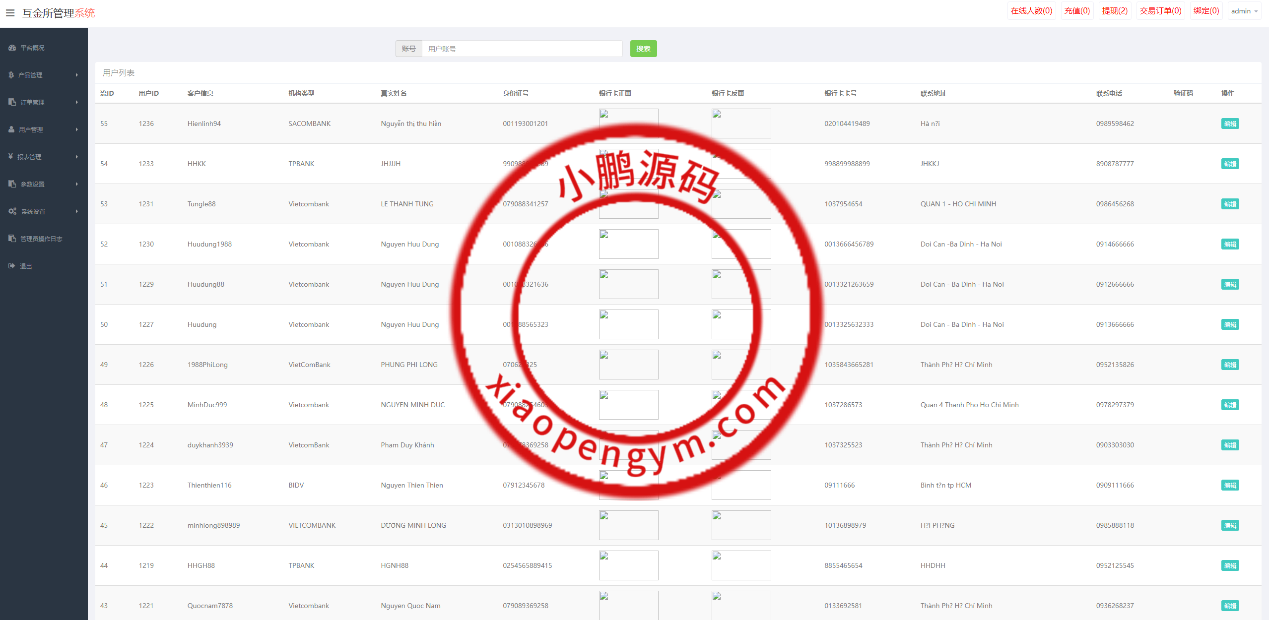
Task: Expand the 用户管理 submenu arrow
Action: tap(77, 129)
